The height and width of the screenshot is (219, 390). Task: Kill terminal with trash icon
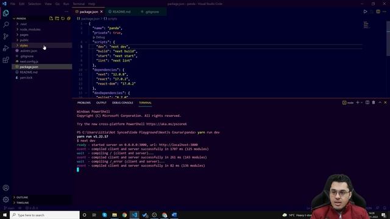(374, 102)
